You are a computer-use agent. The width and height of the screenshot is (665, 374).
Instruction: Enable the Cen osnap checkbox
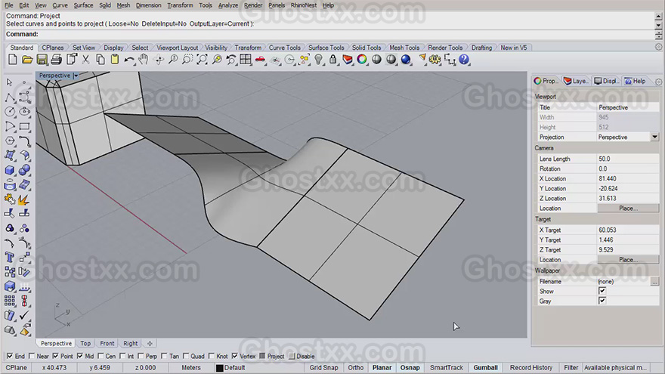pos(101,356)
